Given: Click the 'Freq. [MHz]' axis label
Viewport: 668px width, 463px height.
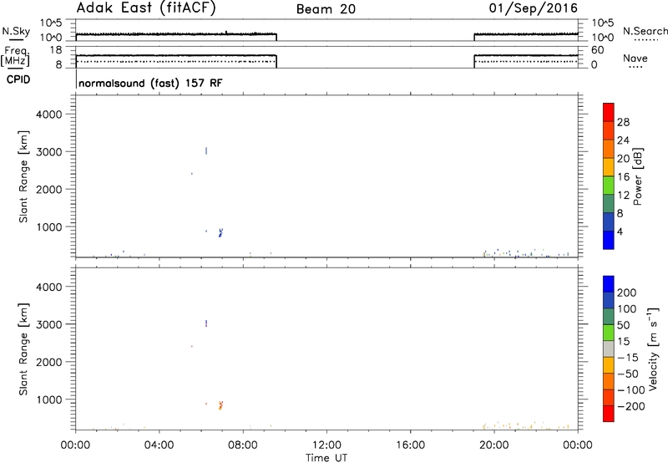Looking at the screenshot, I should pos(15,56).
